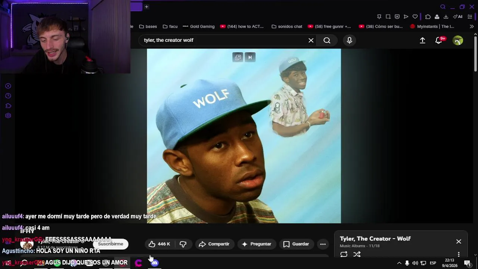Screen dimensions: 478x269
Task: Open more video actions (three dots)
Action: click(x=323, y=244)
